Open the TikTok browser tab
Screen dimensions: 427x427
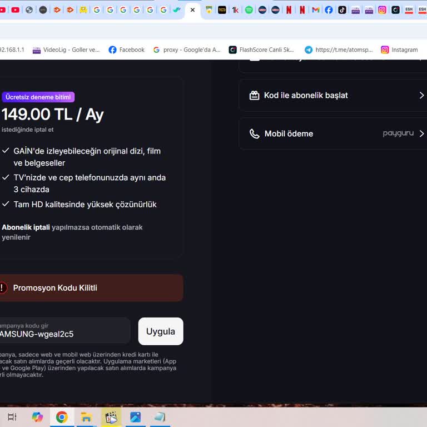342,10
